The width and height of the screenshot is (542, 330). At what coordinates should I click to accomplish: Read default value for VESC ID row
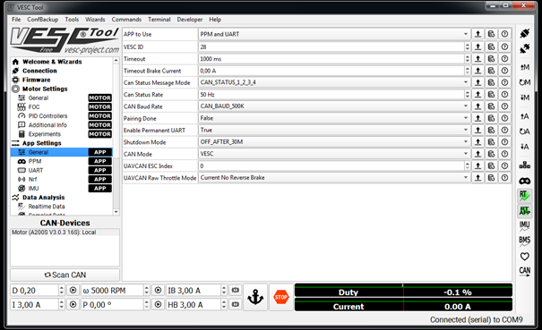(x=491, y=47)
